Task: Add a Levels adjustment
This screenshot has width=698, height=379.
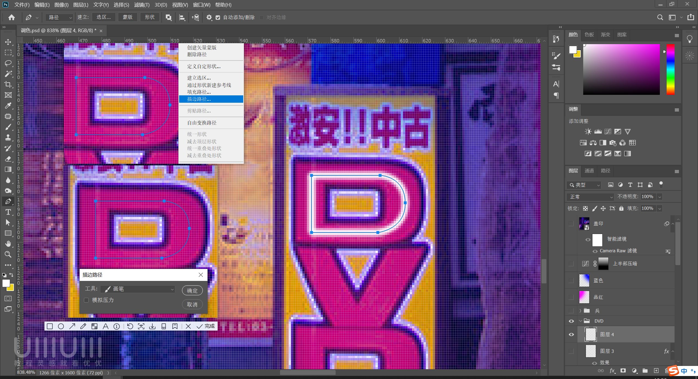Action: pyautogui.click(x=598, y=132)
